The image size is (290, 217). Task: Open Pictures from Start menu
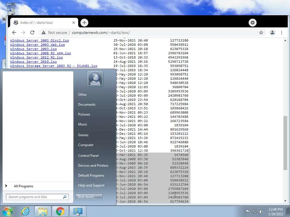84,114
